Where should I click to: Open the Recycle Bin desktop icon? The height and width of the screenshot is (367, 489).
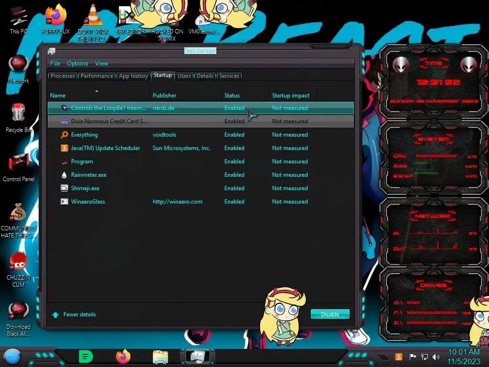(19, 118)
